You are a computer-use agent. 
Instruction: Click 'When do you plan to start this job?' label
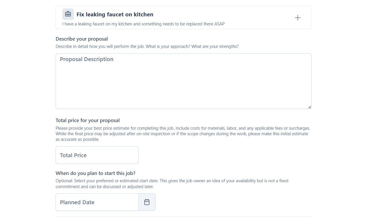(95, 173)
